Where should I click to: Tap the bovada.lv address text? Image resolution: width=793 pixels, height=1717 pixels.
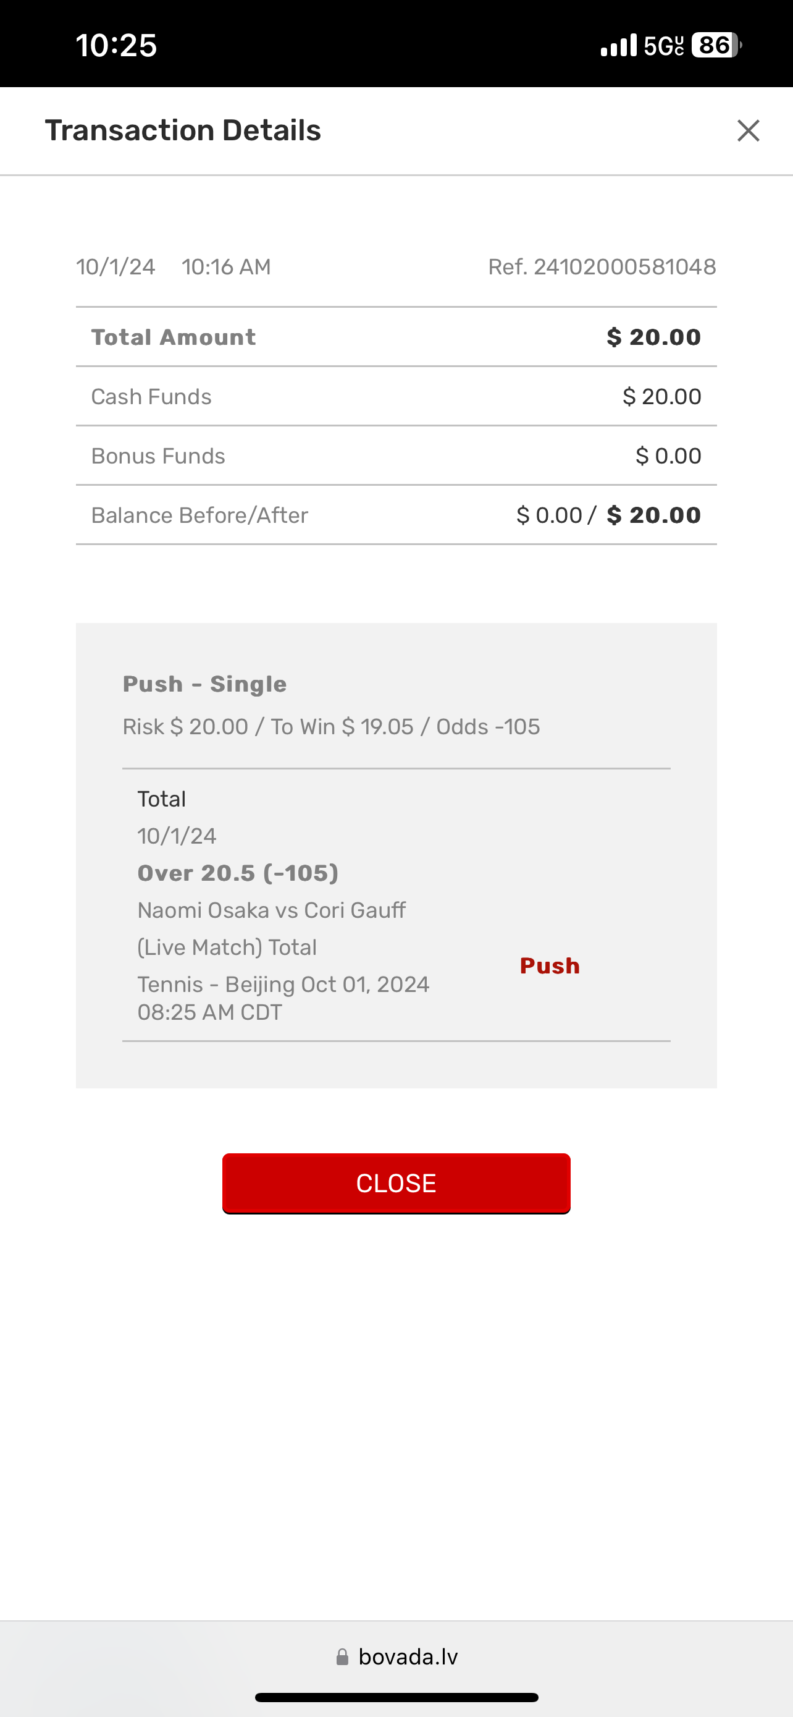[408, 1657]
